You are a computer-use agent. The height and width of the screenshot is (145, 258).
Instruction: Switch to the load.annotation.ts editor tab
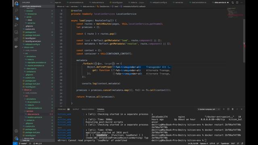pyautogui.click(x=198, y=3)
